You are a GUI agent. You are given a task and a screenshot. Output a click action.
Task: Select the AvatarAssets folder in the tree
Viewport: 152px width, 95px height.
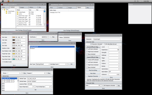[x=11, y=11]
